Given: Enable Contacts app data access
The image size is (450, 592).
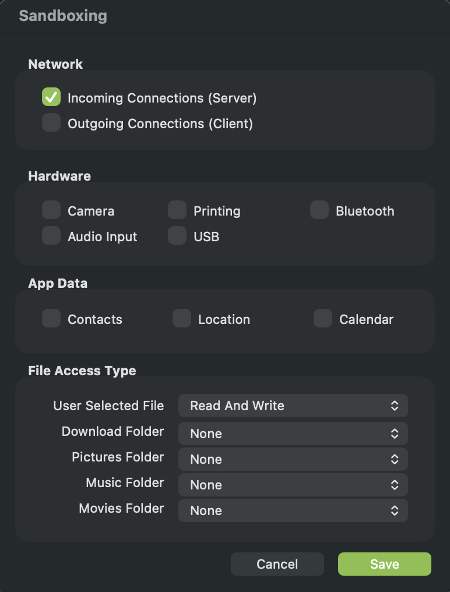Looking at the screenshot, I should tap(51, 319).
